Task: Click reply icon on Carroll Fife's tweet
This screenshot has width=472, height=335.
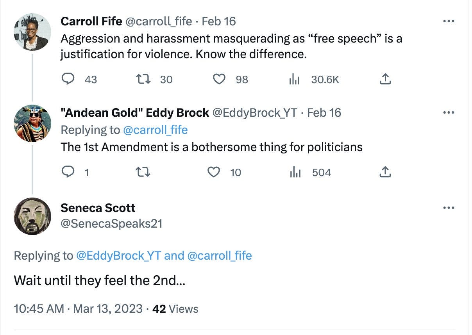Action: [68, 79]
